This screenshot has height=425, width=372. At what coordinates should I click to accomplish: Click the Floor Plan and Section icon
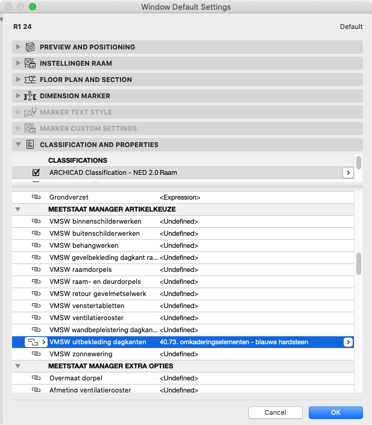click(x=30, y=80)
